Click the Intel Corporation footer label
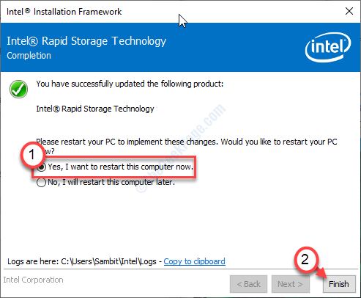Viewport: 361px width, 298px height. (x=33, y=280)
